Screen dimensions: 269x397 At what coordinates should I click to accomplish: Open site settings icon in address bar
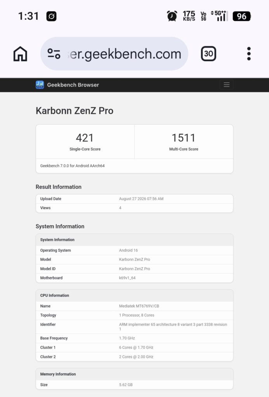click(x=54, y=54)
